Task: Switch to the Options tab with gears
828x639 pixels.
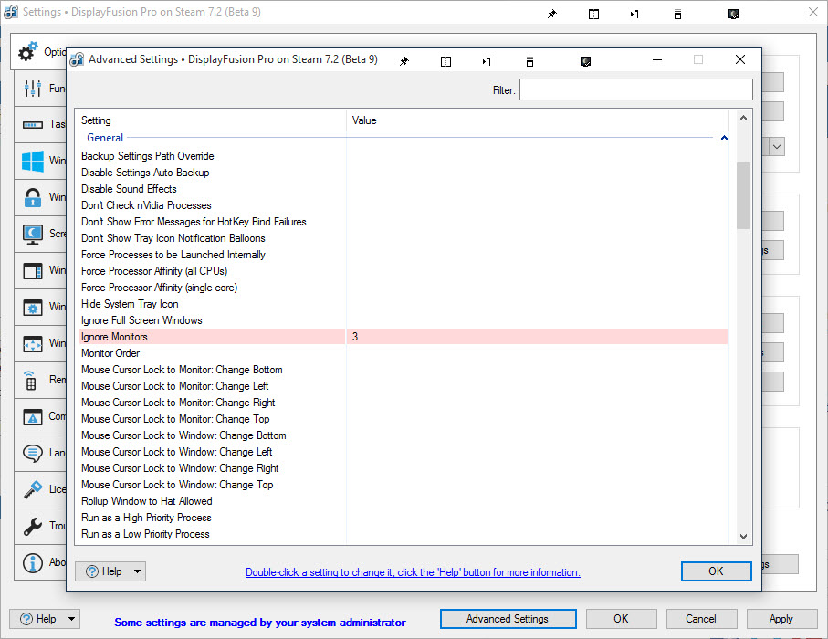Action: [30, 51]
